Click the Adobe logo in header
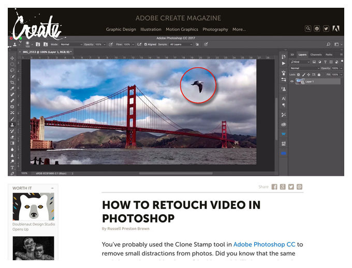This screenshot has width=352, height=268. [x=336, y=28]
